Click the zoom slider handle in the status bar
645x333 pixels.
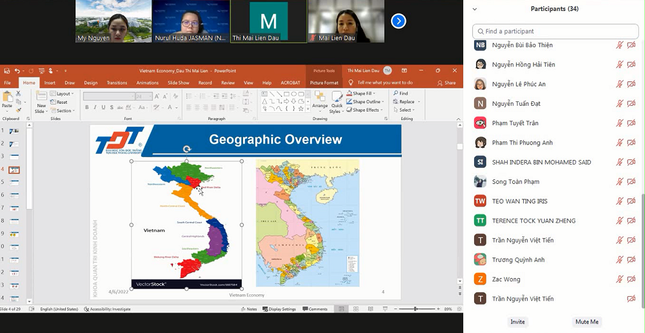416,308
